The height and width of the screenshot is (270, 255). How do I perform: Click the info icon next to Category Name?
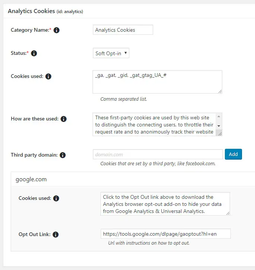pyautogui.click(x=57, y=30)
